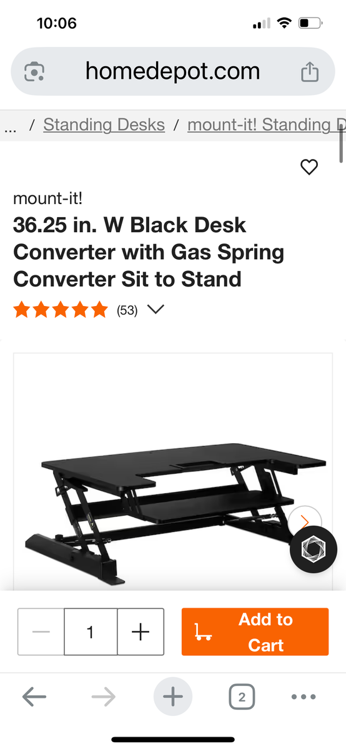Open the five-star rating summary
Image resolution: width=346 pixels, height=751 pixels.
pyautogui.click(x=61, y=310)
